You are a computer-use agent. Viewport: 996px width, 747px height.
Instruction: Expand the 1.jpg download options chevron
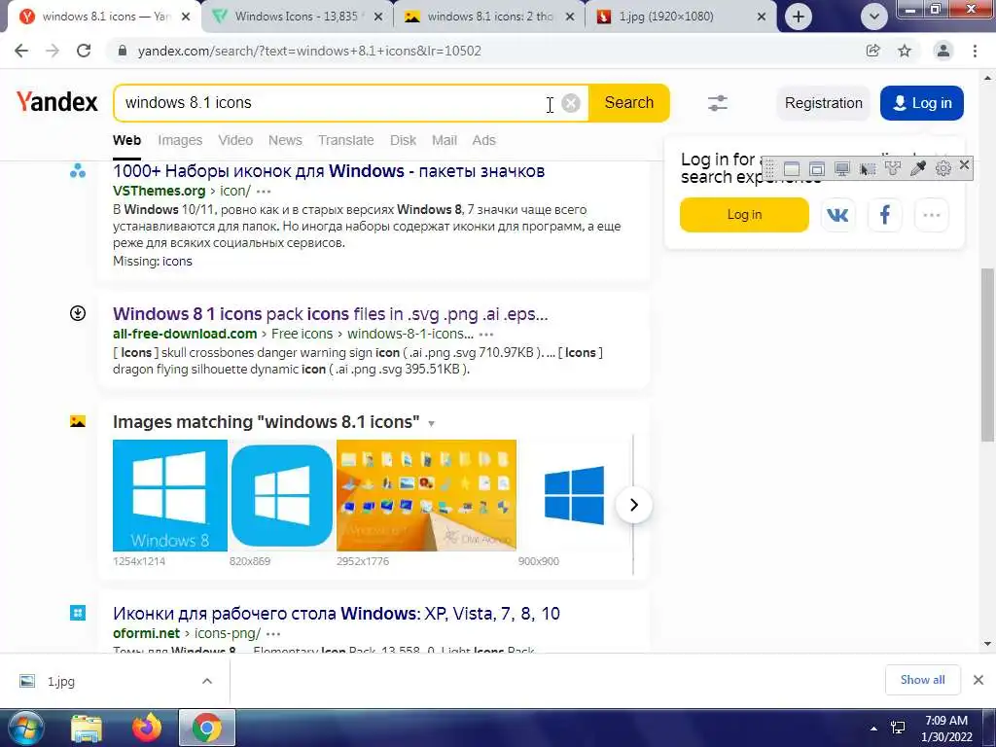[x=207, y=681]
